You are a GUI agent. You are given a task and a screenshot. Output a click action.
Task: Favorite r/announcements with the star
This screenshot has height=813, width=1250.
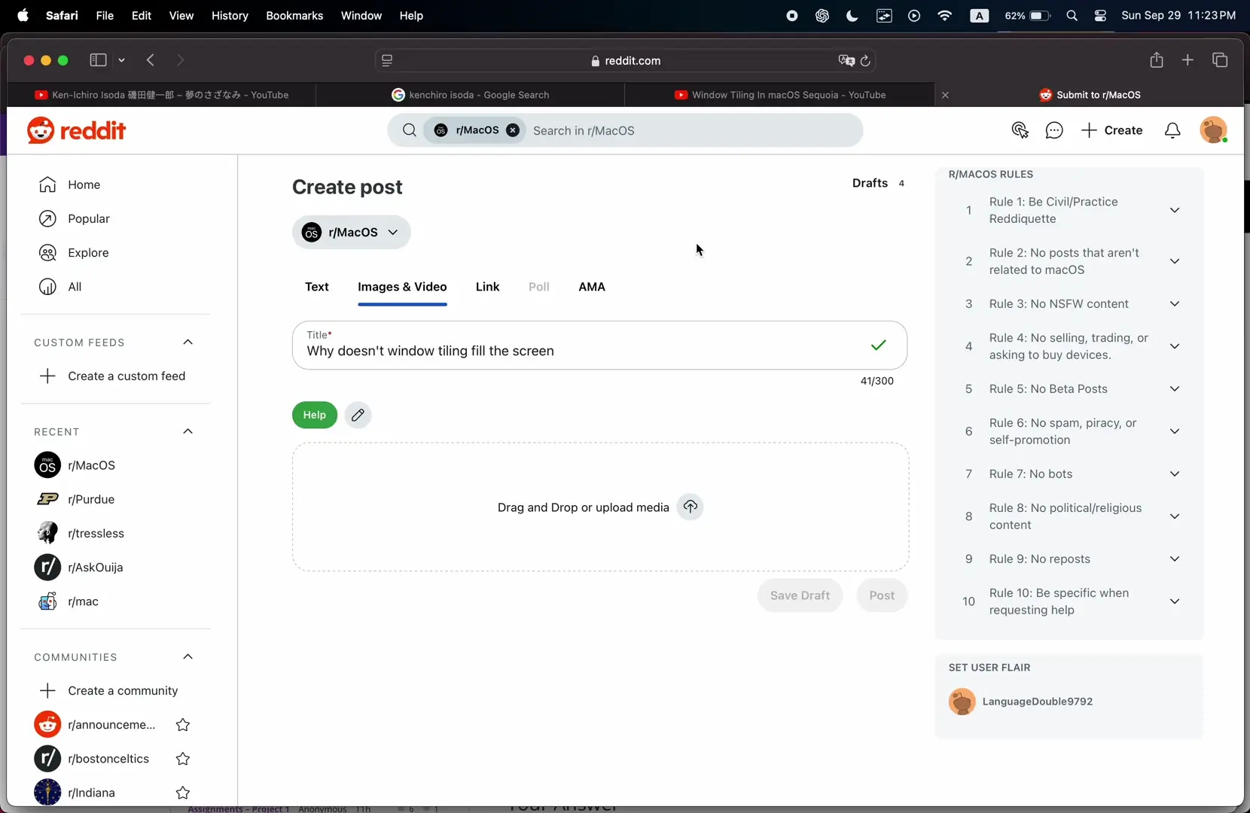[x=182, y=724]
